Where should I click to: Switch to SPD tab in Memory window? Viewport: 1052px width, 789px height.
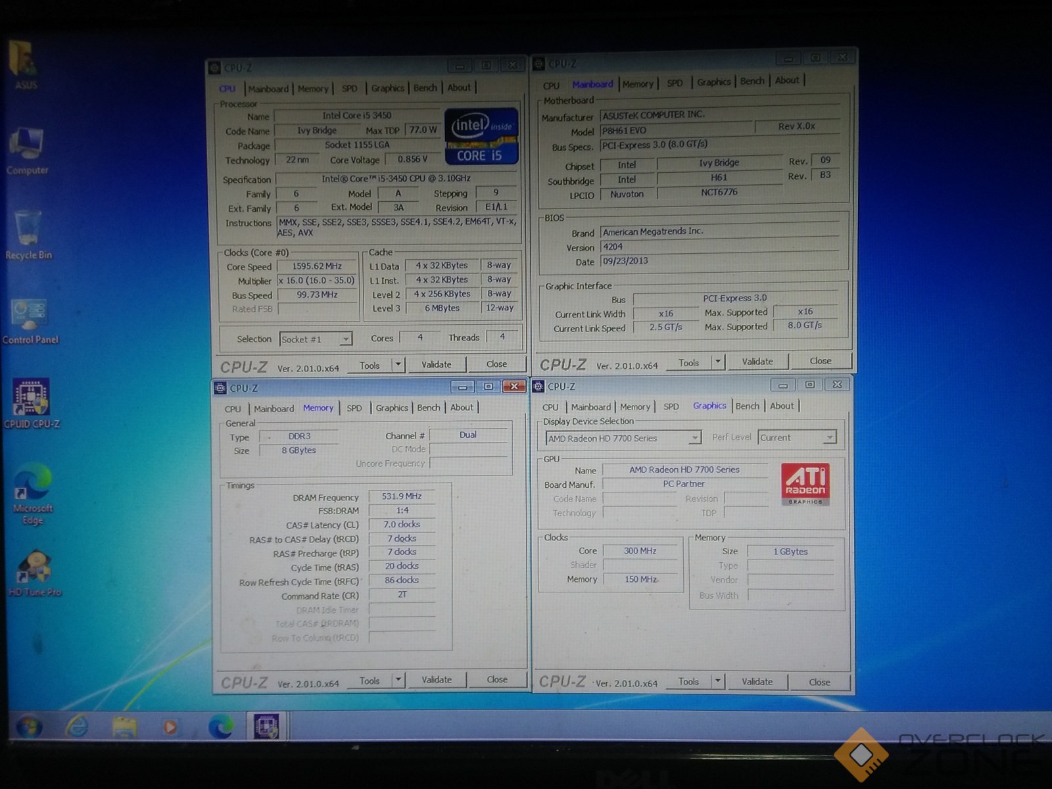click(354, 408)
